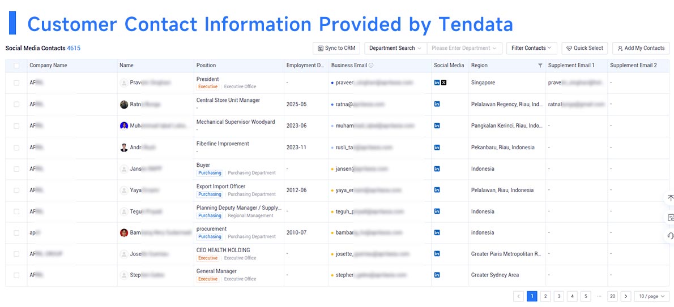The height and width of the screenshot is (307, 674).
Task: Click placeholder avatar in President row
Action: click(x=124, y=83)
